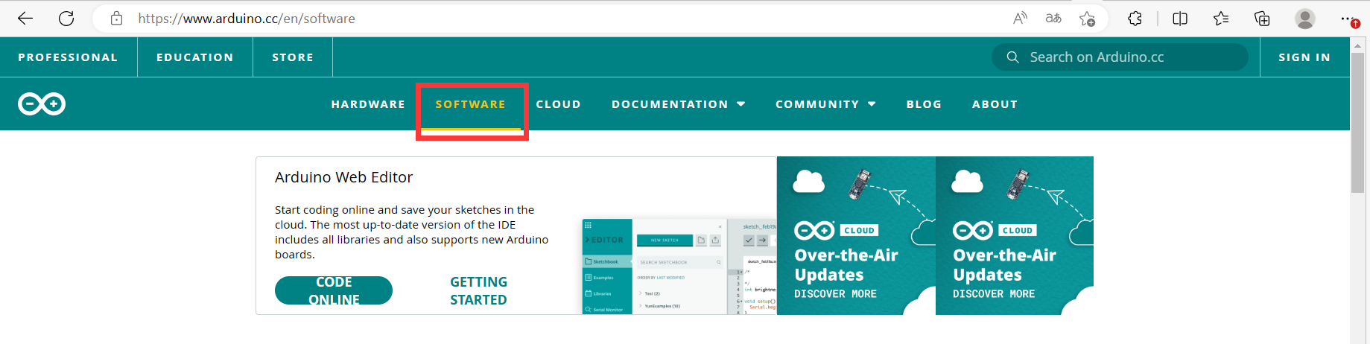Image resolution: width=1370 pixels, height=344 pixels.
Task: Open the STORE tab
Action: click(x=293, y=57)
